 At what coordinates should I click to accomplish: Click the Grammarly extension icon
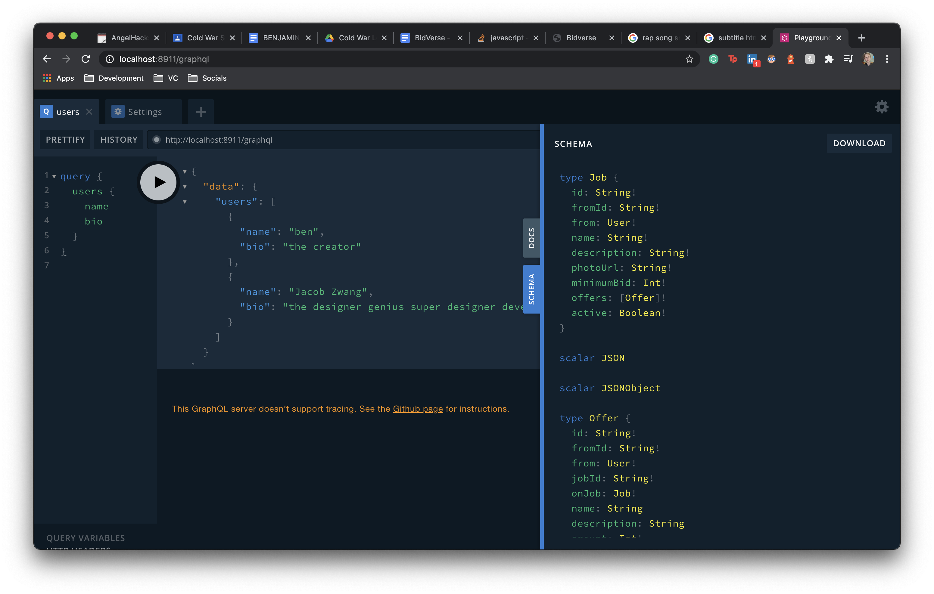tap(713, 59)
